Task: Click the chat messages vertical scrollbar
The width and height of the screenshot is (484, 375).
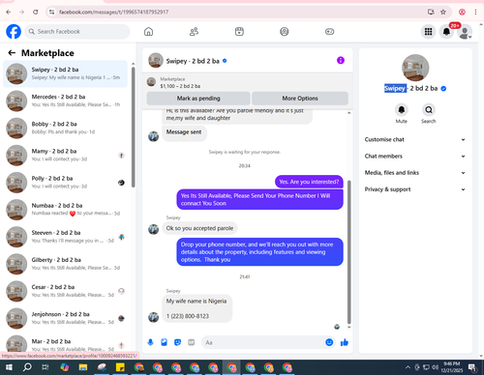Action: (x=348, y=252)
